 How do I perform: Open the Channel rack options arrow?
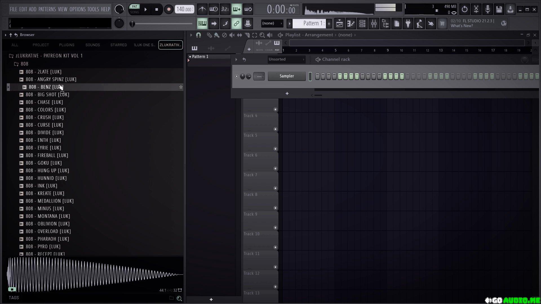pyautogui.click(x=236, y=59)
